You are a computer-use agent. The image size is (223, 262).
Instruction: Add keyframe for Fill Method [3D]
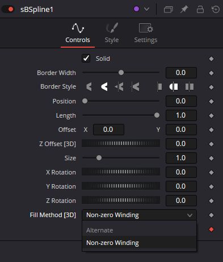(x=211, y=215)
